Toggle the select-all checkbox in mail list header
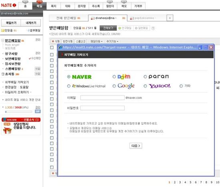Image resolution: width=220 pixels, height=187 pixels. tap(52, 48)
